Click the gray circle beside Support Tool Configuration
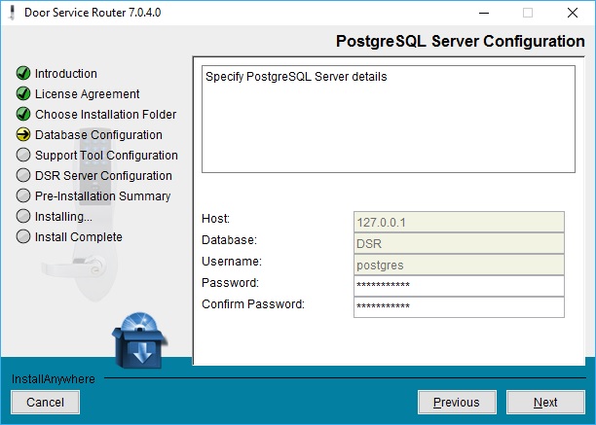 [23, 155]
